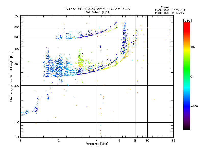Viewport: 204px width, 153px height.
Task: Click the 'Stationary phase Virtual Height [km]' y-axis label
Action: click(x=11, y=77)
